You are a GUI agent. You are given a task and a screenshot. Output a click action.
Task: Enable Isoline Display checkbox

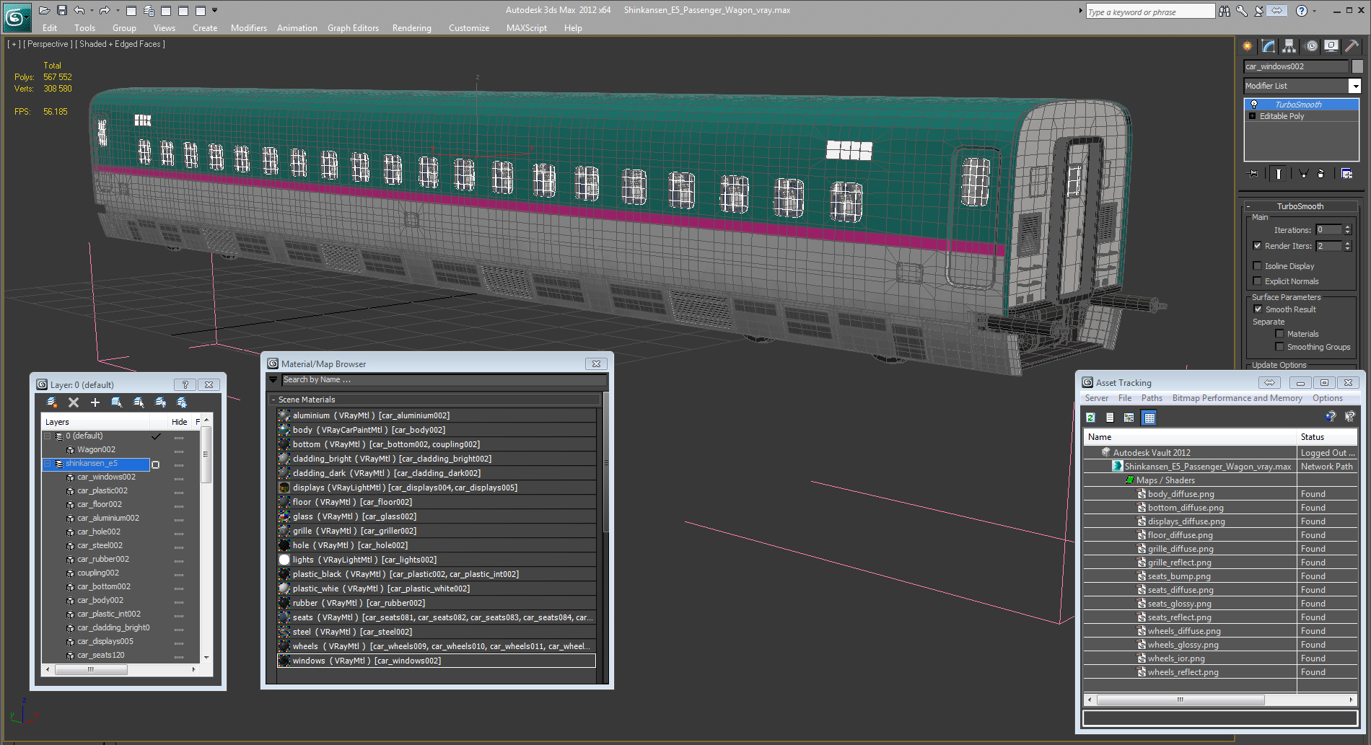tap(1258, 266)
